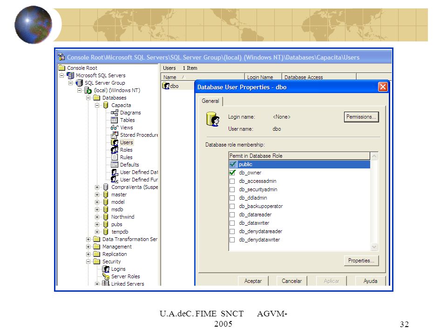
Task: Click the User Defined Data Types icon
Action: pyautogui.click(x=115, y=172)
